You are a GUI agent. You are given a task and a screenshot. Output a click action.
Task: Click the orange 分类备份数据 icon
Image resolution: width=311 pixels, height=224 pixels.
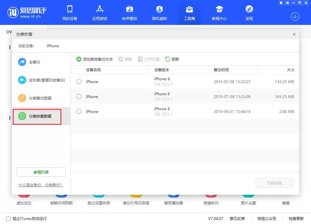point(22,98)
